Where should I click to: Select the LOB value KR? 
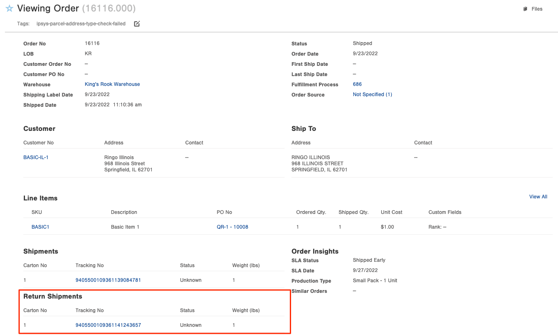88,54
